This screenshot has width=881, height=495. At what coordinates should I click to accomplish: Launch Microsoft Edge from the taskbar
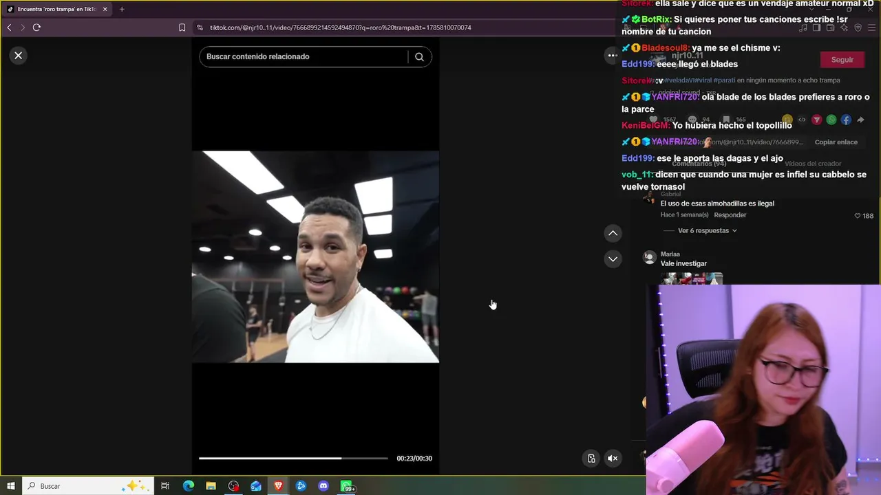coord(189,486)
